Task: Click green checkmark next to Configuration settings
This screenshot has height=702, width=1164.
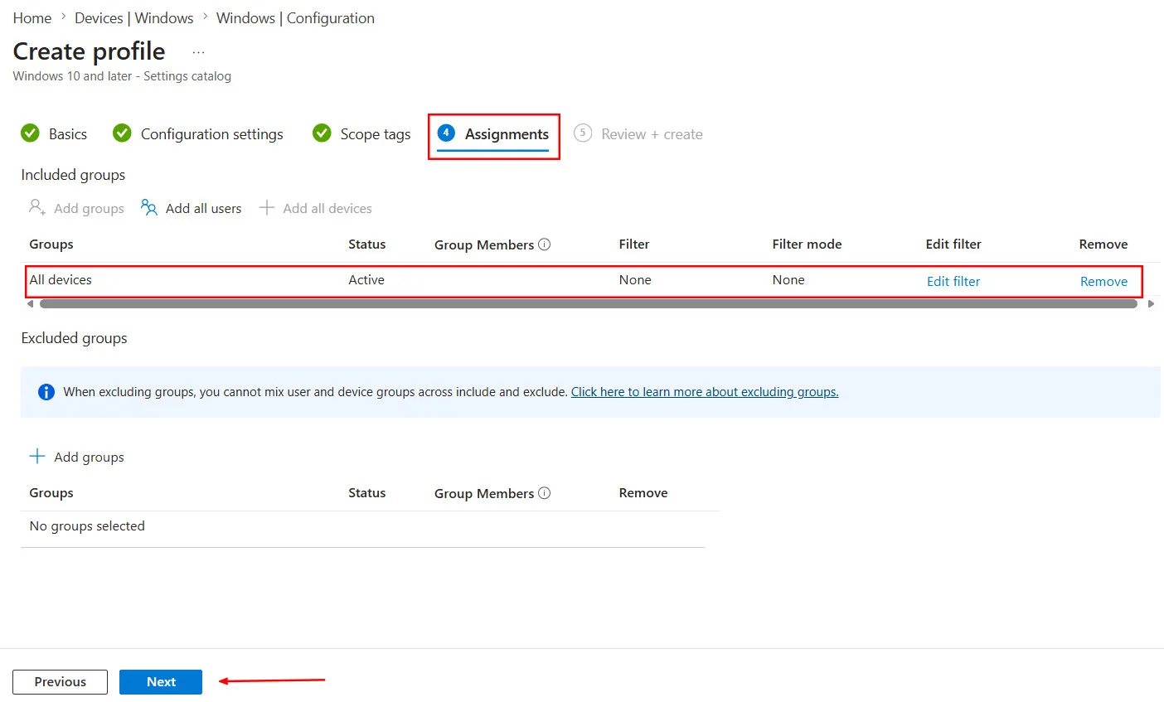Action: (x=122, y=133)
